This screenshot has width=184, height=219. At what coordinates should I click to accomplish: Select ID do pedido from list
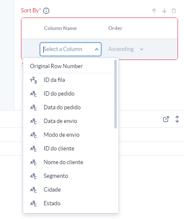68,94
